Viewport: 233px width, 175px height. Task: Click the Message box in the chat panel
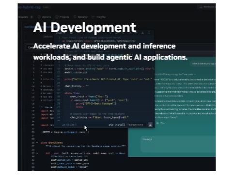pyautogui.click(x=178, y=144)
